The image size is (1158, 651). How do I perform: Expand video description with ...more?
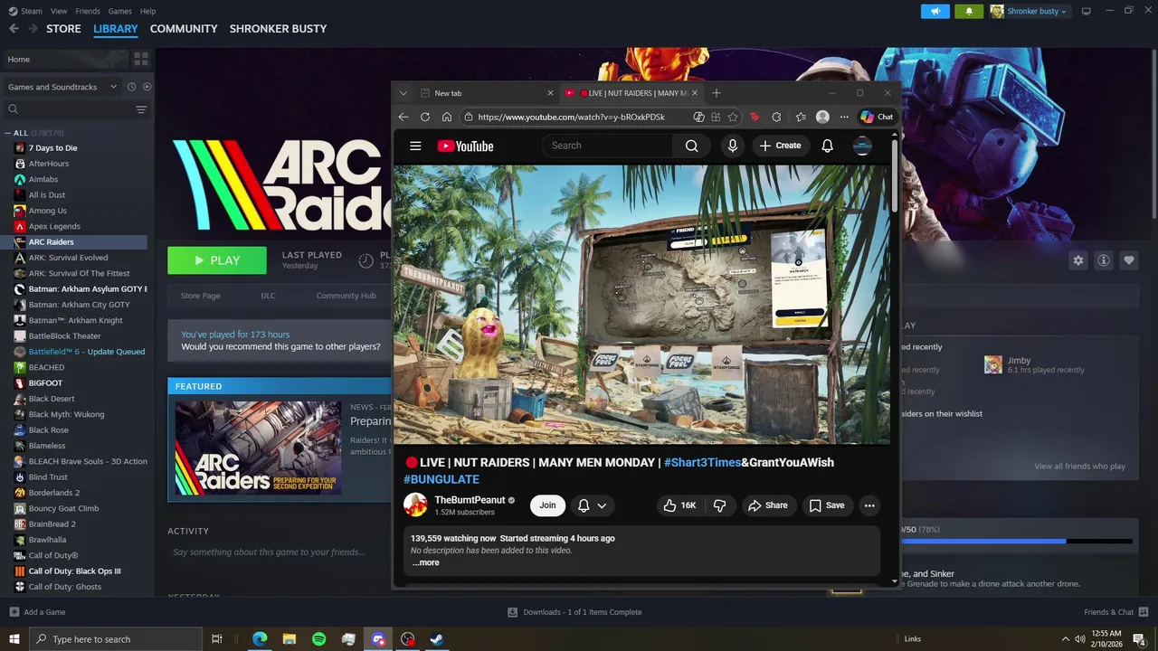pyautogui.click(x=426, y=562)
